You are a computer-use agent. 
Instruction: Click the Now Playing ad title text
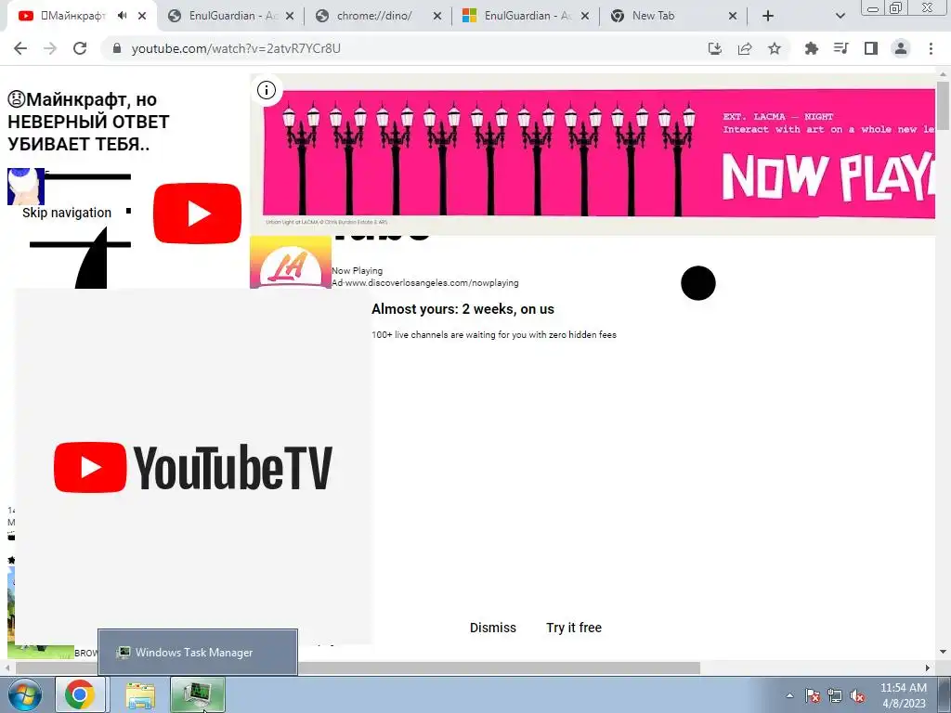tap(358, 271)
